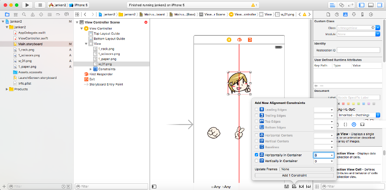Open the Breakpoint navigator
Image resolution: width=386 pixels, height=190 pixels.
[58, 14]
